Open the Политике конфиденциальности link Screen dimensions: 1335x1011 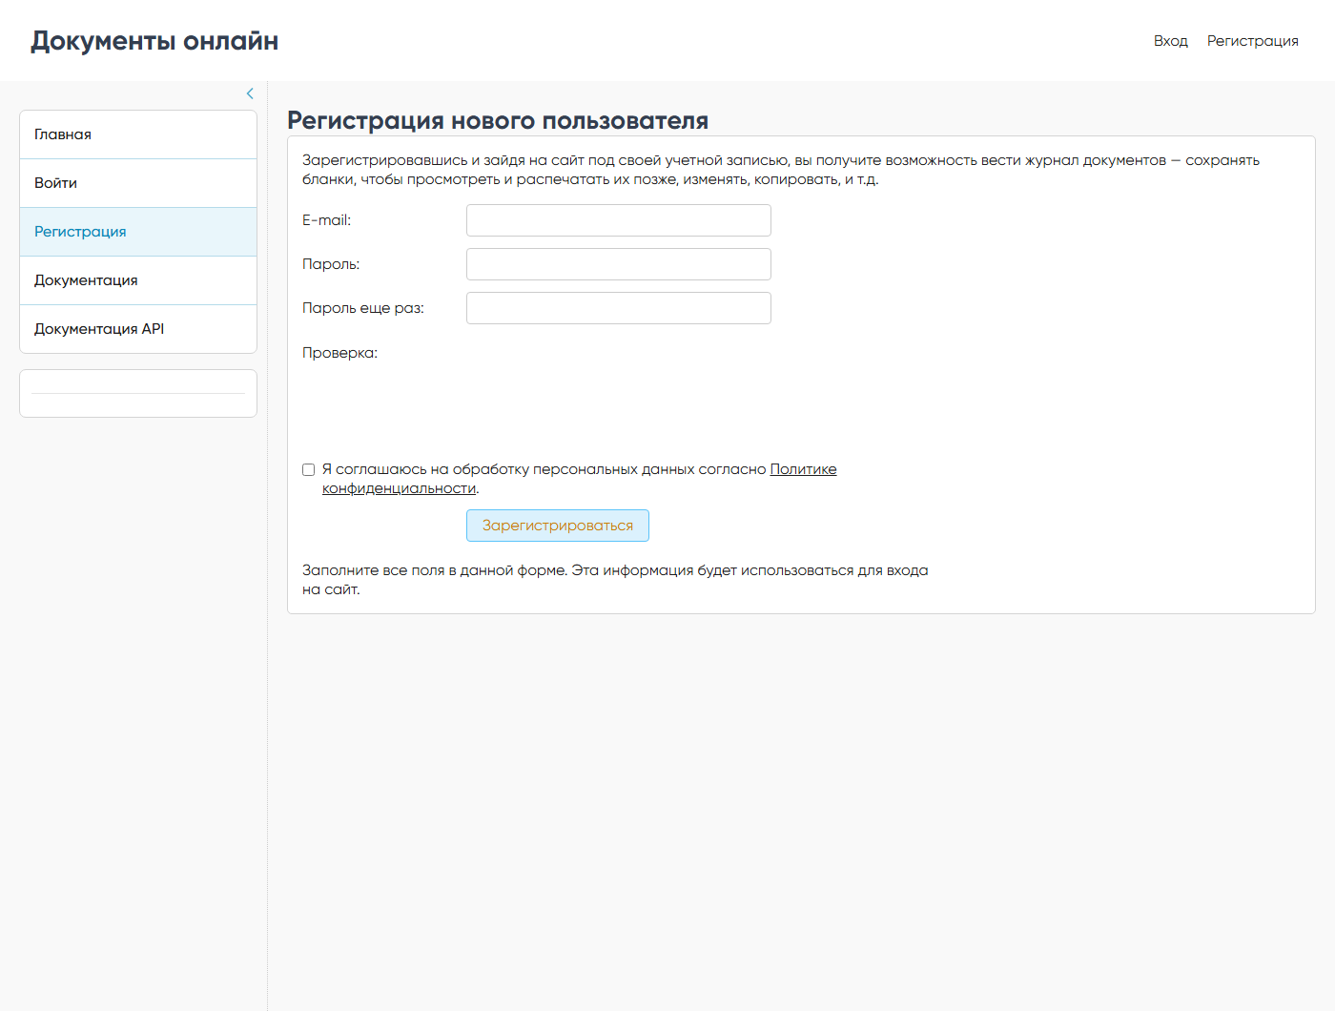click(803, 469)
